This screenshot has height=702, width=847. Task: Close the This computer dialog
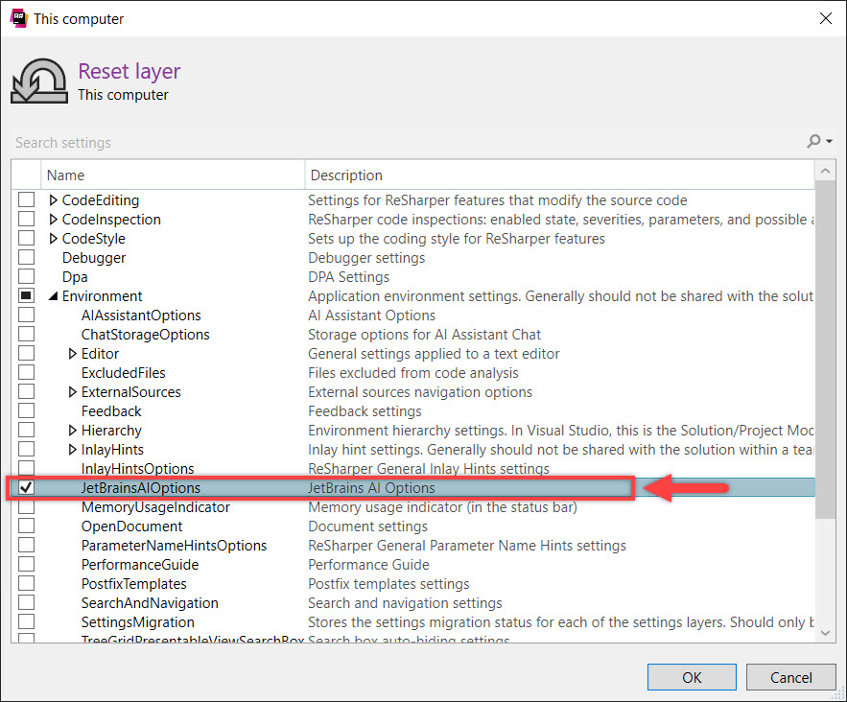tap(825, 18)
